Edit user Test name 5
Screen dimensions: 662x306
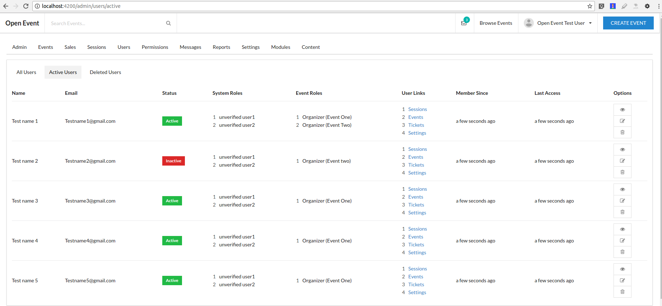[x=623, y=280]
